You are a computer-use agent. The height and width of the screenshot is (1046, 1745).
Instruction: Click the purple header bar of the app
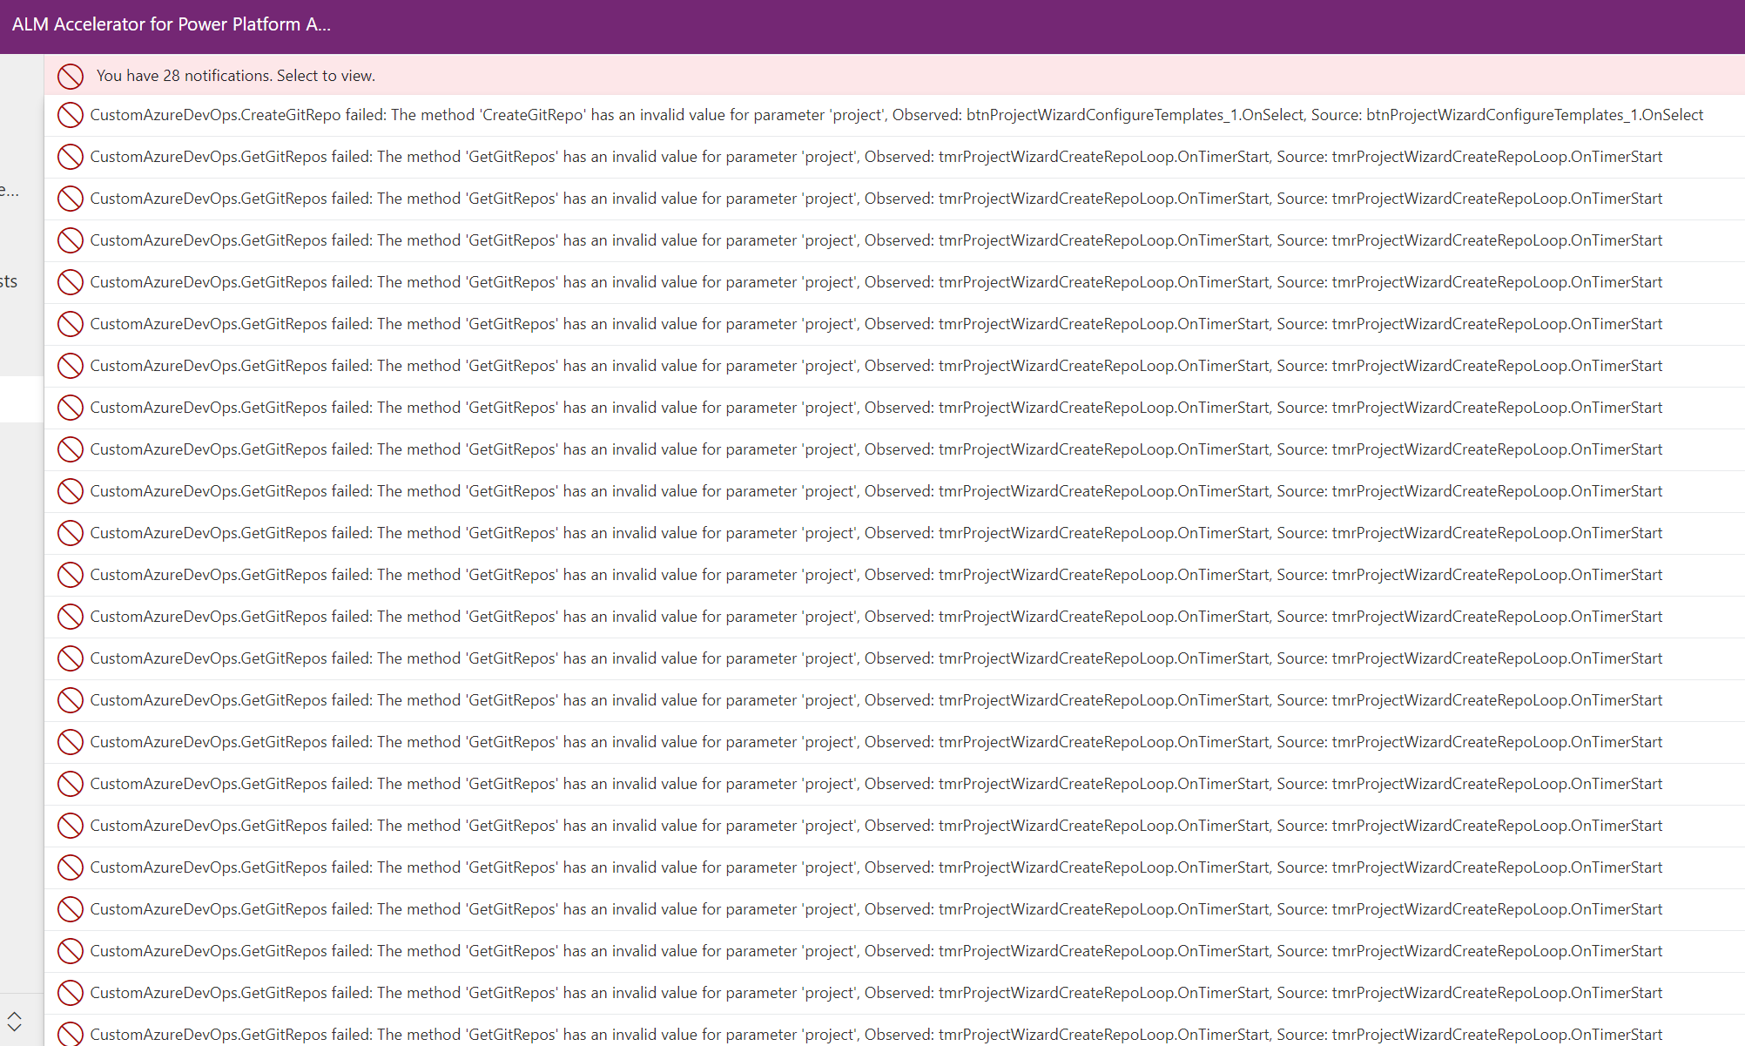[x=871, y=24]
